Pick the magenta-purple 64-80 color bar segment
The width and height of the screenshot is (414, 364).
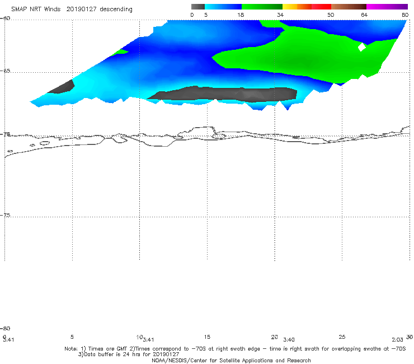coord(387,7)
